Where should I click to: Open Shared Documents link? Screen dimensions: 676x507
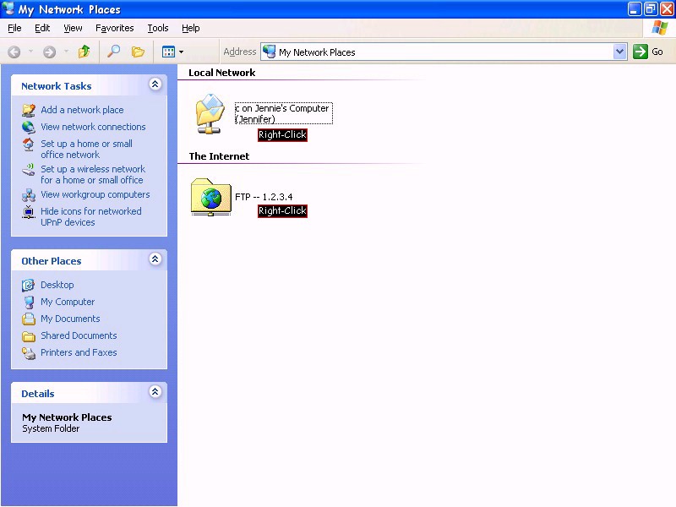point(79,335)
